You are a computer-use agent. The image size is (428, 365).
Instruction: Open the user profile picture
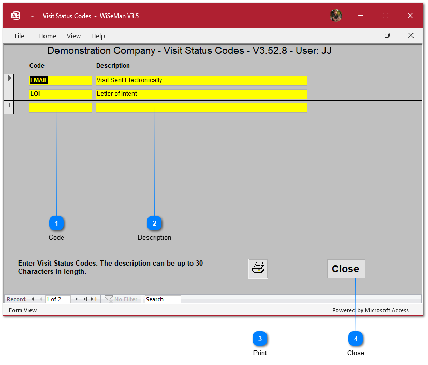point(336,16)
